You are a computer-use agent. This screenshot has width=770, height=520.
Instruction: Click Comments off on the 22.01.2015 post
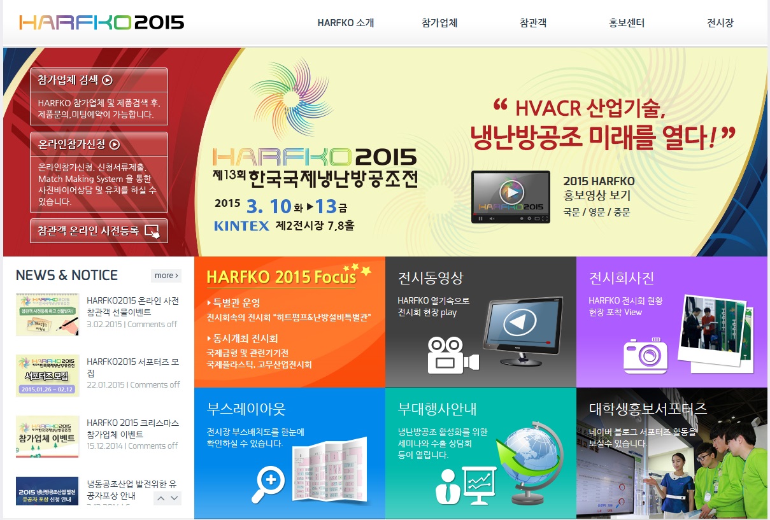click(x=155, y=384)
